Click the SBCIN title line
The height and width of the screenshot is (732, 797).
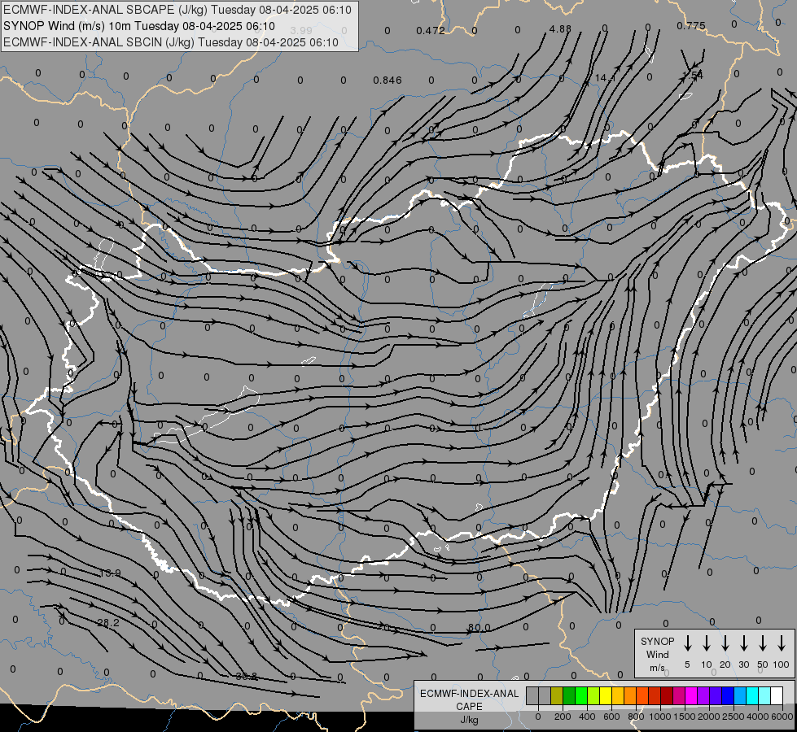click(x=171, y=42)
